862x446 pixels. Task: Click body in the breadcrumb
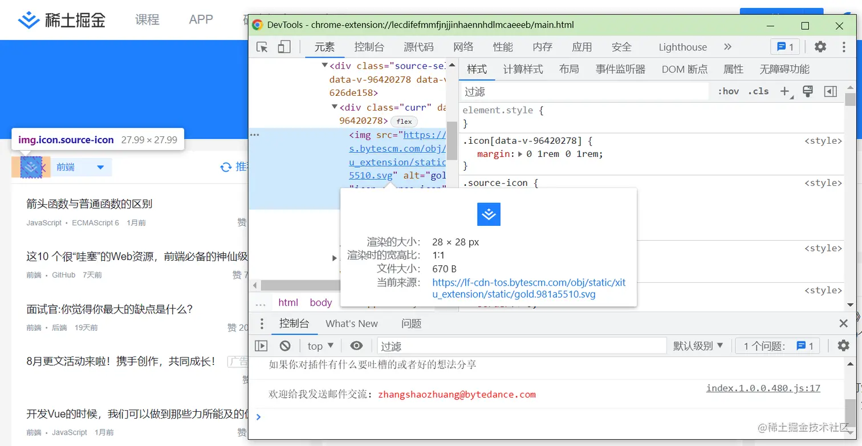(321, 303)
